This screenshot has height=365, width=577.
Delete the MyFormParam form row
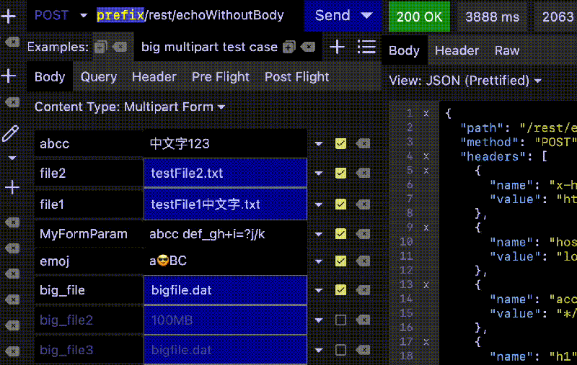click(364, 234)
